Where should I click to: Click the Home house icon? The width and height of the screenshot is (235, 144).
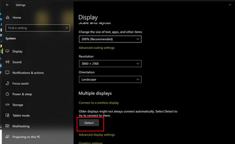tap(8, 17)
